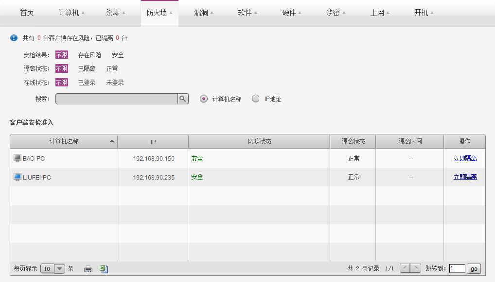Expand the 软件 menu
This screenshot has width=495, height=282.
(247, 13)
